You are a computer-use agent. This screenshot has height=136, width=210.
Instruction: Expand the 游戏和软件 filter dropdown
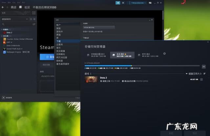27,19
